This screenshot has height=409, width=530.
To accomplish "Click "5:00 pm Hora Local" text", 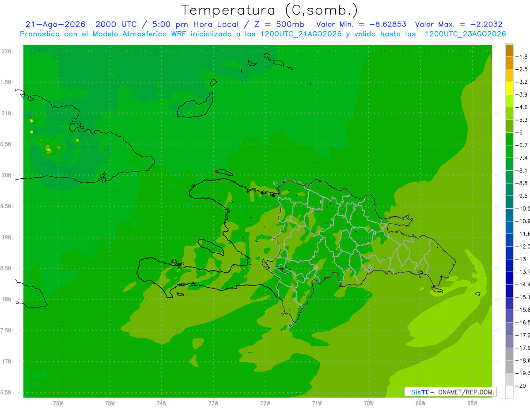I will click(195, 24).
